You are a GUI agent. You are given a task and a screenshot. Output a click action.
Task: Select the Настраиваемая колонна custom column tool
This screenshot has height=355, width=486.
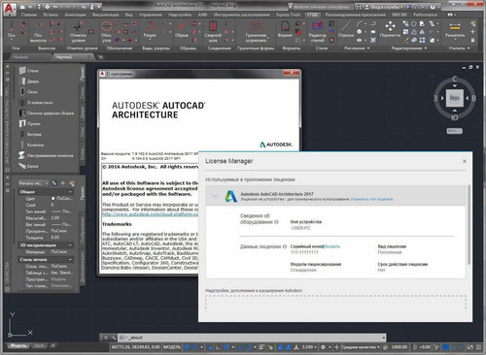46,155
